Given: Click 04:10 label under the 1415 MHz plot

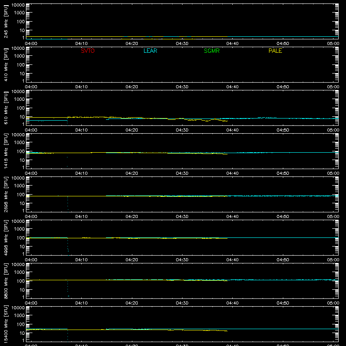Looking at the screenshot, I should point(81,173).
